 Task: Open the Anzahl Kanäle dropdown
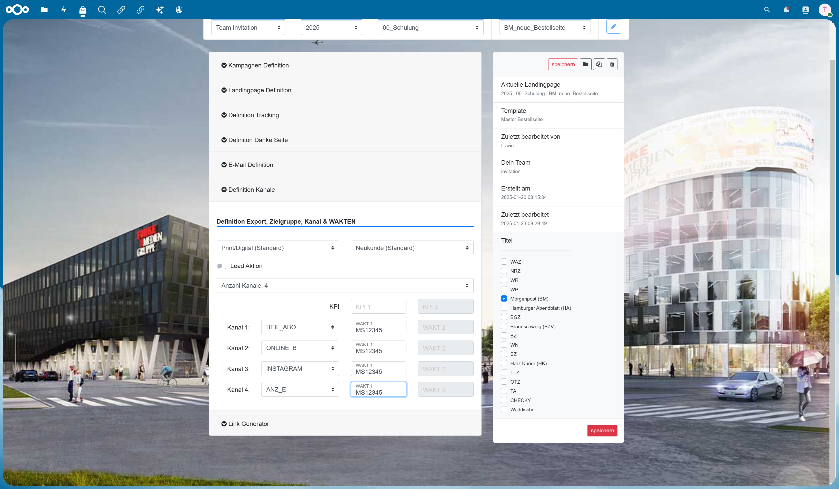tap(345, 286)
